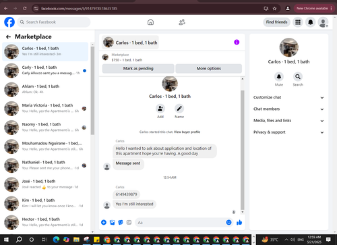
Task: Mute the Carlos conversation
Action: pyautogui.click(x=279, y=77)
